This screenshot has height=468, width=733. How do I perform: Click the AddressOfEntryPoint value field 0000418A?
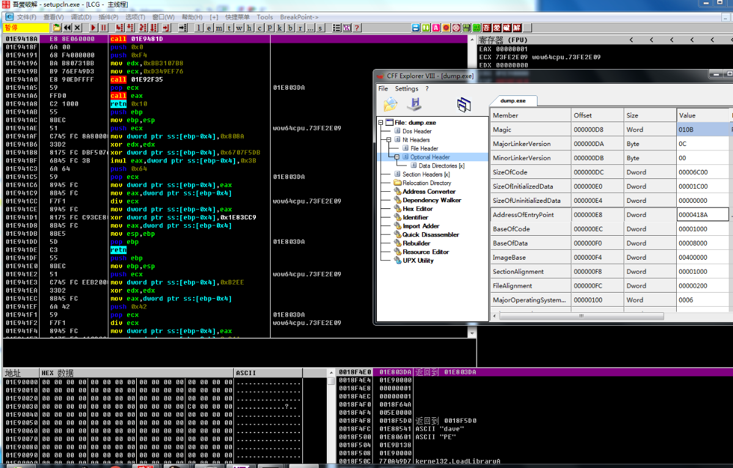[x=702, y=214]
